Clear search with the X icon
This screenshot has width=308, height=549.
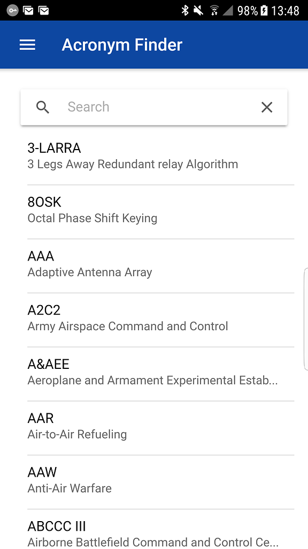coord(267,107)
